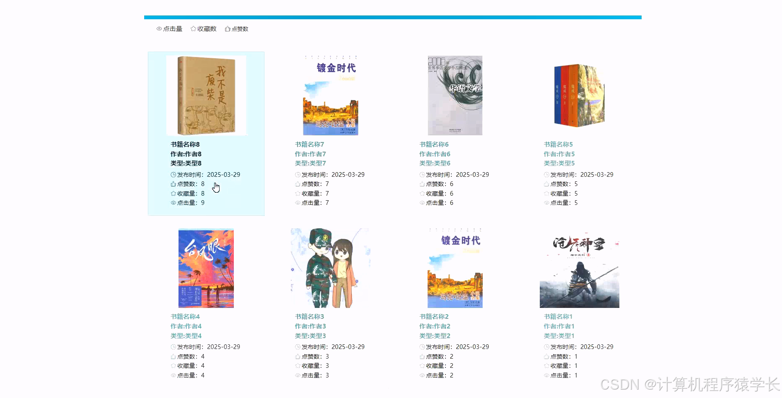Open the 华语文学 cover of 书籍名称6
The height and width of the screenshot is (398, 782).
click(455, 96)
